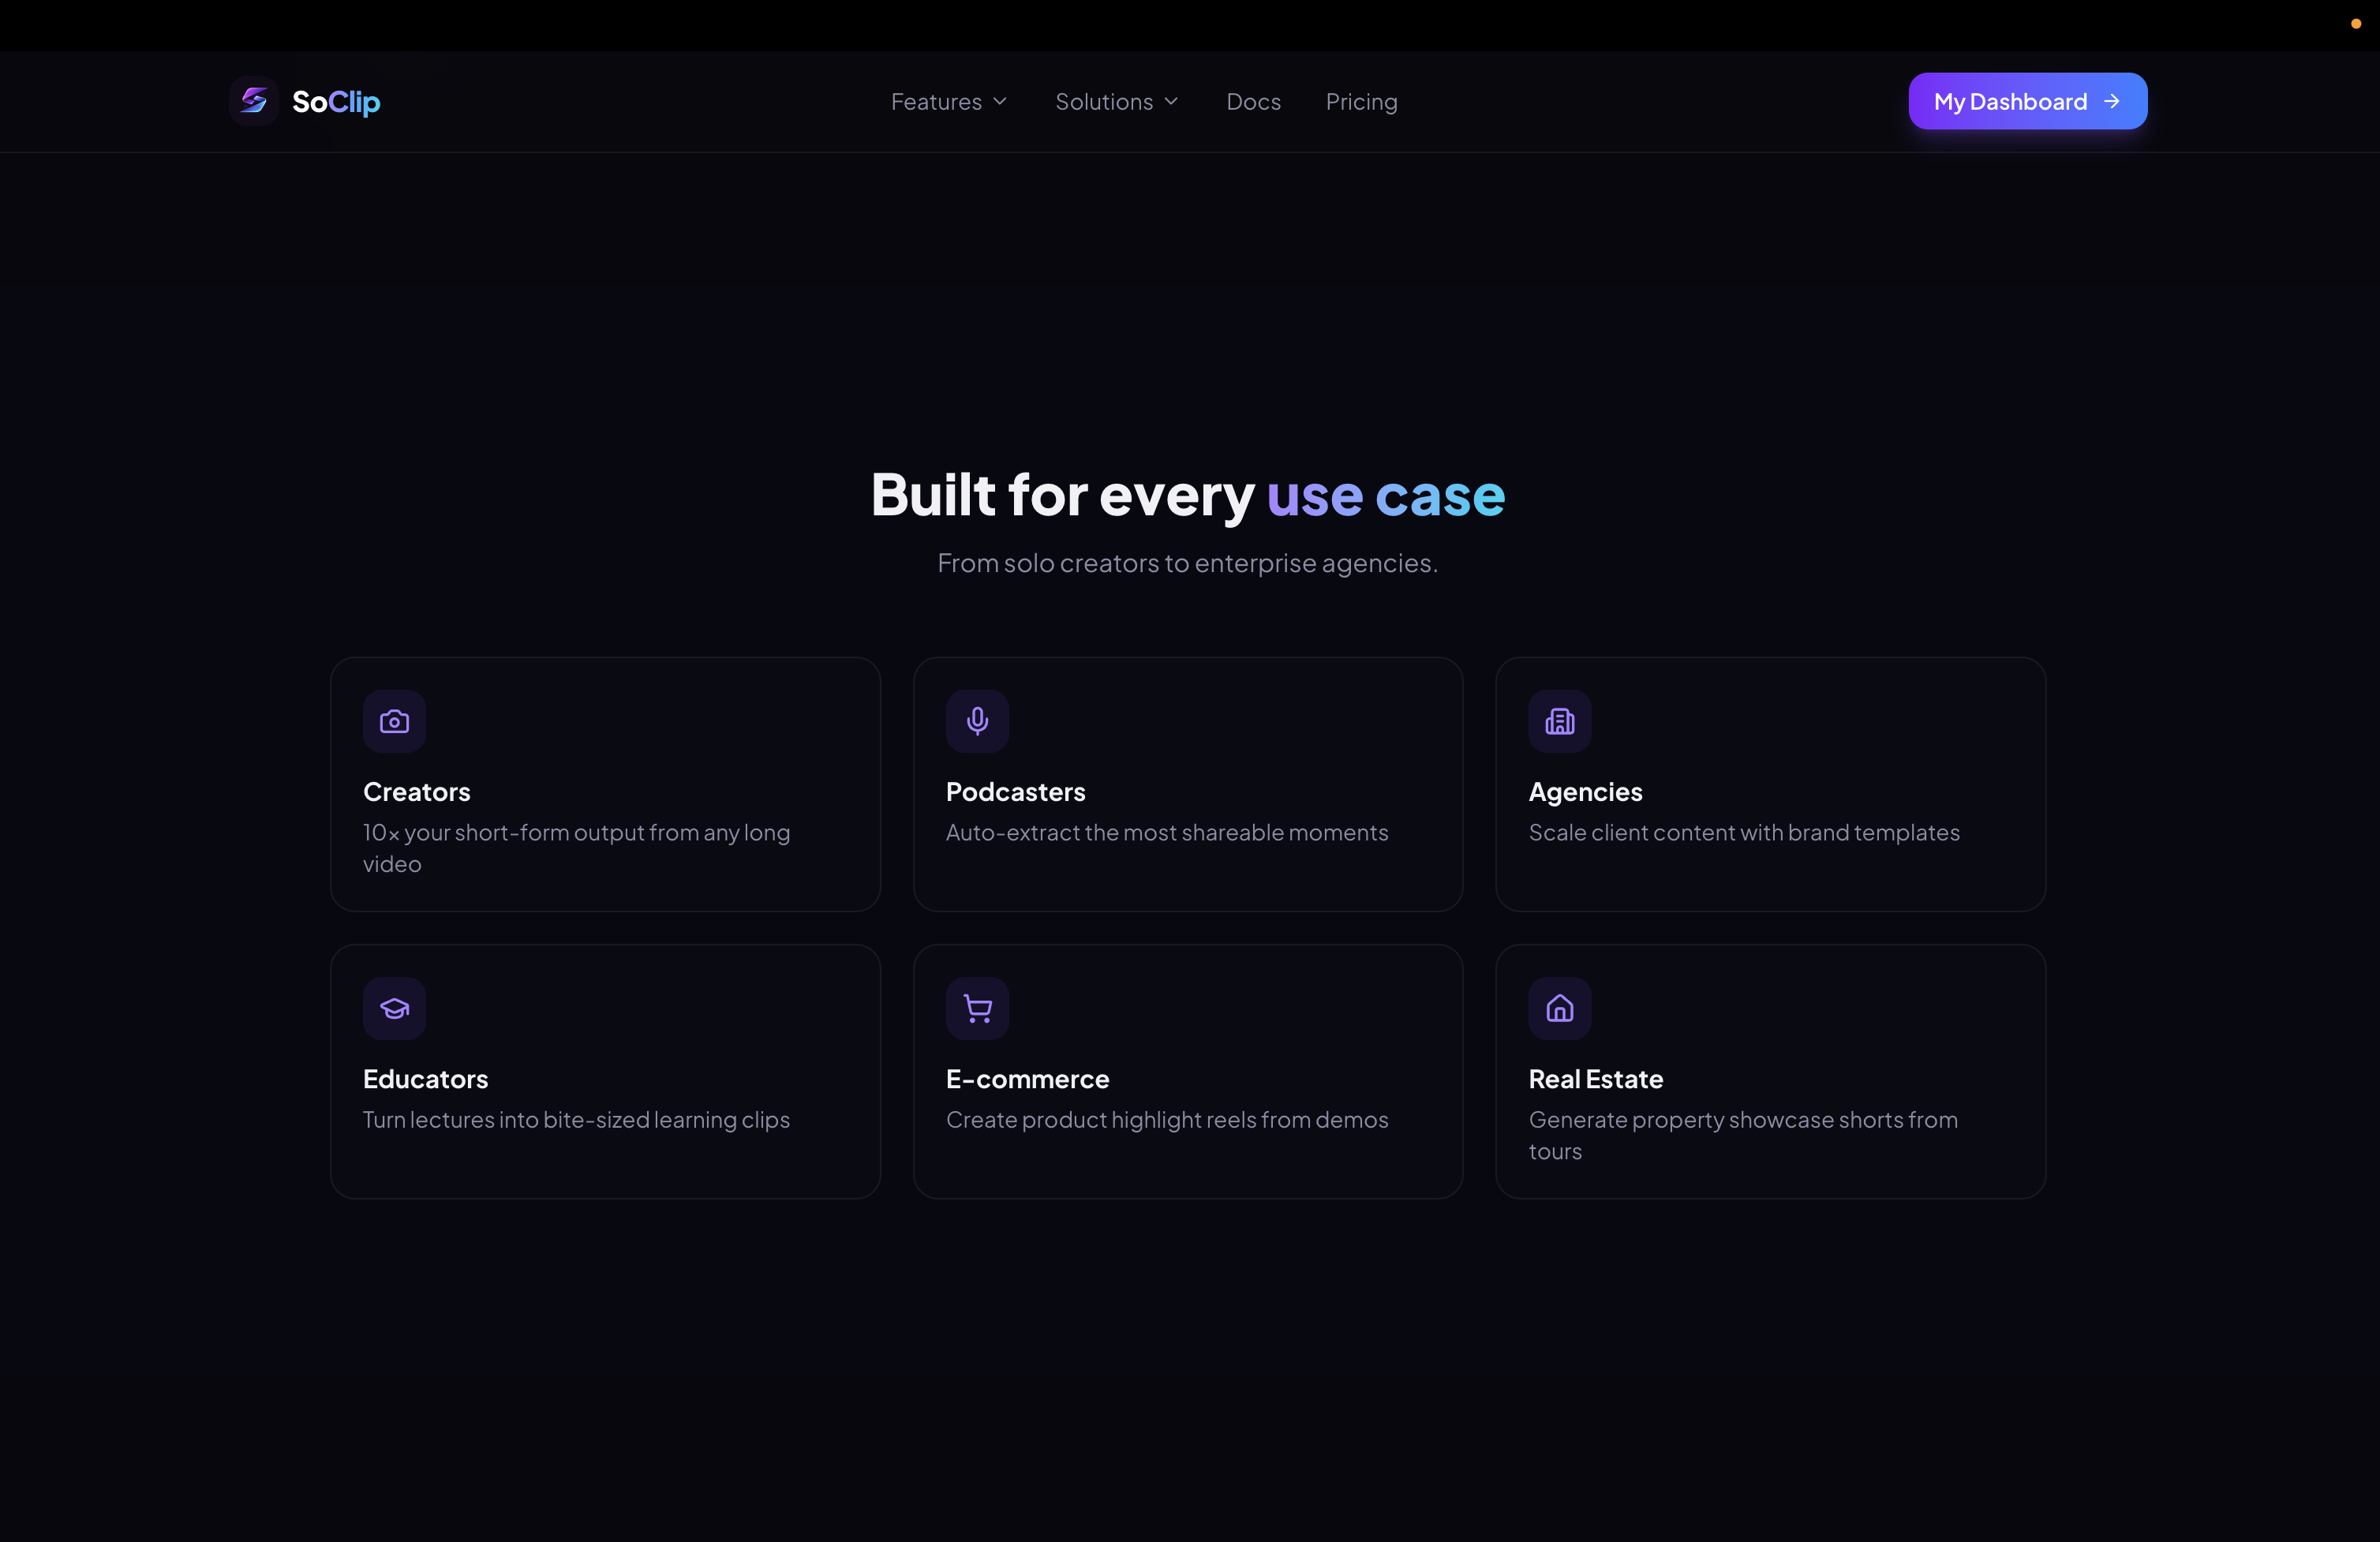Screen dimensions: 2380x1542
Task: Click the house icon on the Real Estate card
Action: tap(1559, 1008)
